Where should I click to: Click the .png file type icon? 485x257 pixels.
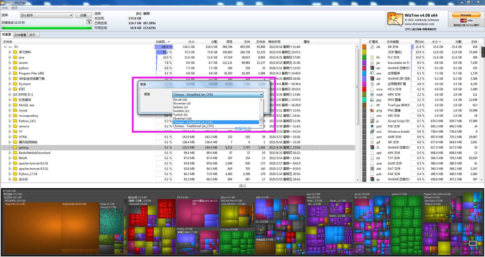click(x=372, y=110)
